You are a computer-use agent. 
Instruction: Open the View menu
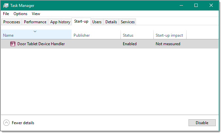click(x=36, y=14)
